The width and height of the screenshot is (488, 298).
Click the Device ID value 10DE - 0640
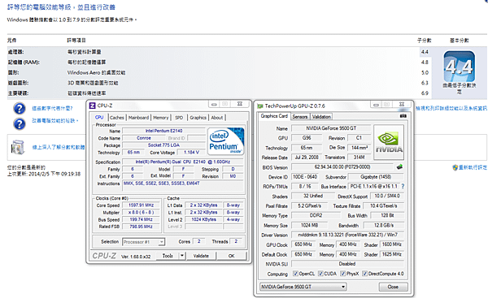click(305, 177)
